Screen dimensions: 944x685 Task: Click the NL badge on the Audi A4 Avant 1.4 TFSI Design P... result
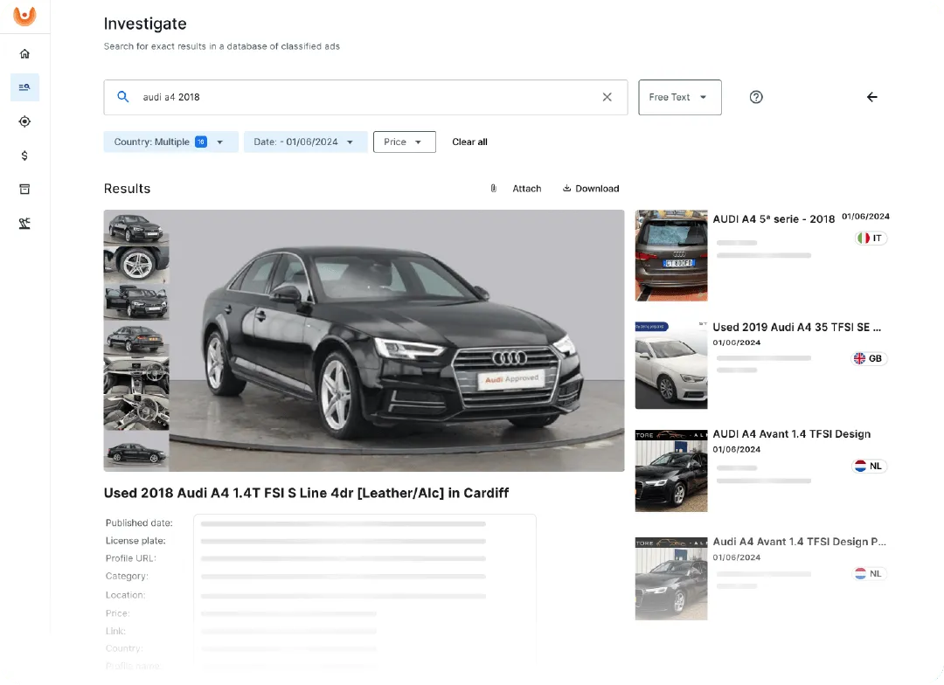click(870, 574)
